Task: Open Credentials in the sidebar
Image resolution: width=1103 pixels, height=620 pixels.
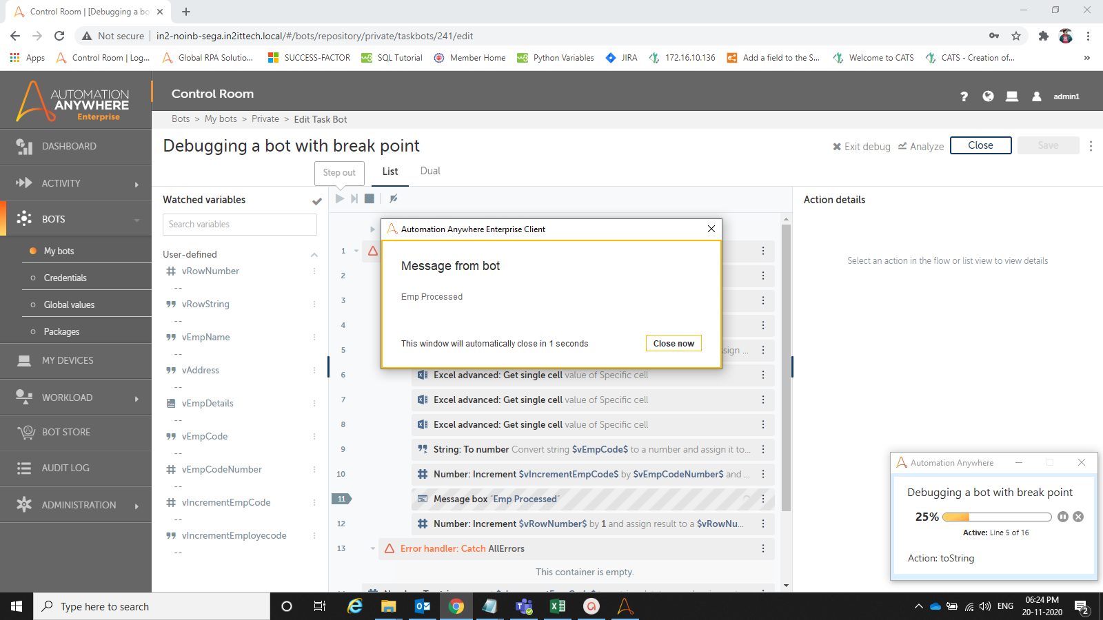Action: pos(65,278)
